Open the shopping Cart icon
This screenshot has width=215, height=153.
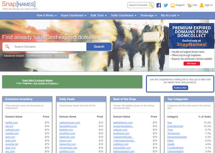click(x=190, y=5)
